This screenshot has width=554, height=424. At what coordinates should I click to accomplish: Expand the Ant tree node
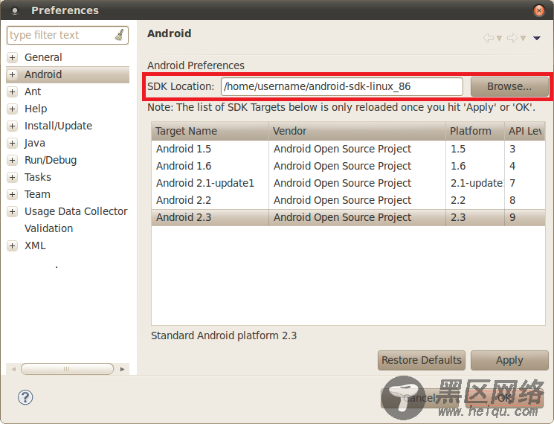13,92
